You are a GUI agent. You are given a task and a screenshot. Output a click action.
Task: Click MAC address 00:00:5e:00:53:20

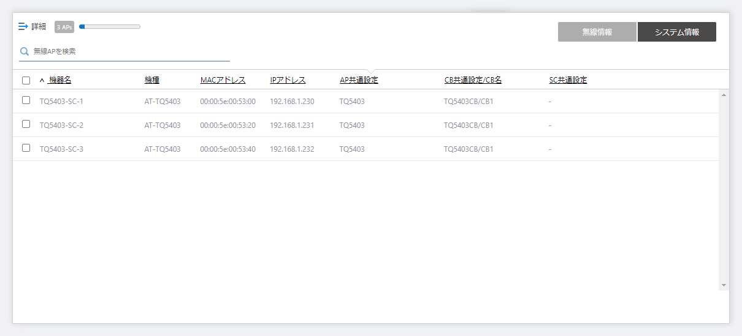pos(228,125)
